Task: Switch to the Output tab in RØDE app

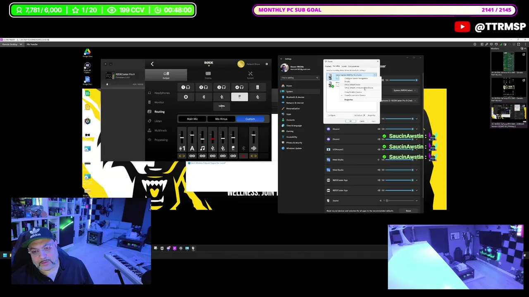Action: click(x=166, y=75)
